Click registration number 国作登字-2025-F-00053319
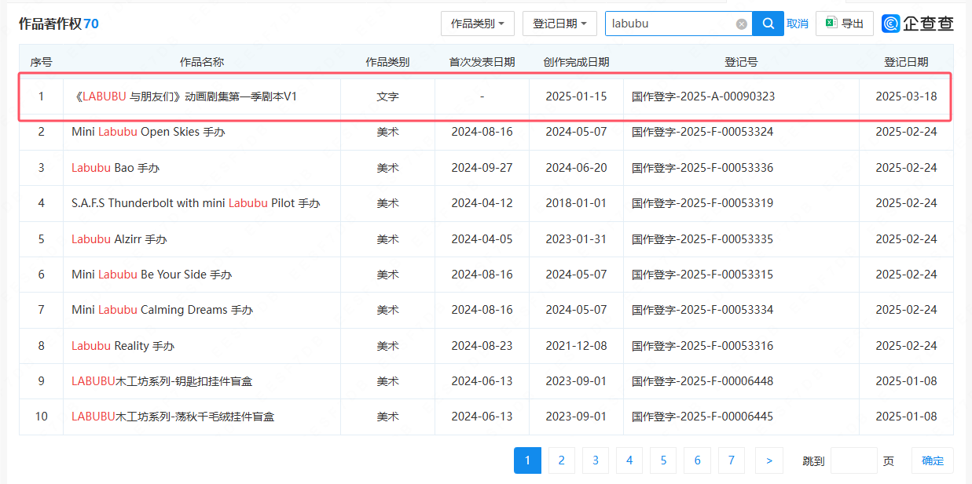The image size is (972, 484). coord(702,203)
